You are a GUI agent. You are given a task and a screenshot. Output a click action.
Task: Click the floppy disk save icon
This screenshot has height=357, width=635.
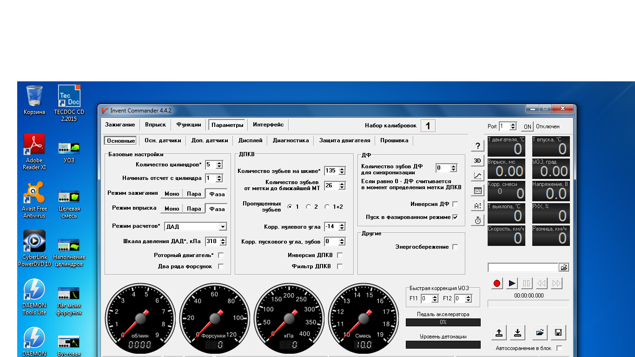point(558,332)
